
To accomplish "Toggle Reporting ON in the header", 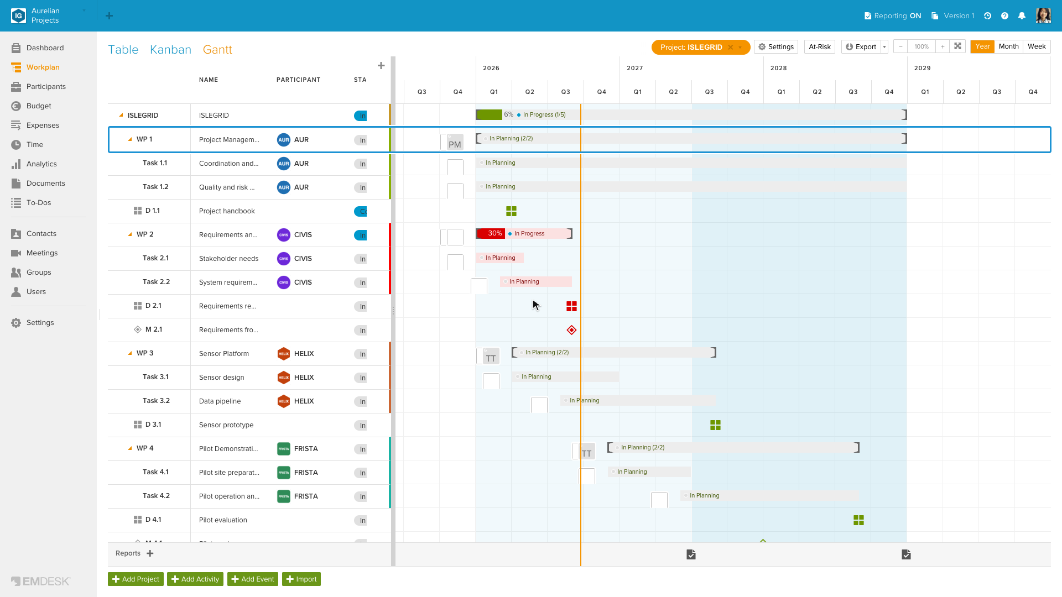I will point(893,16).
